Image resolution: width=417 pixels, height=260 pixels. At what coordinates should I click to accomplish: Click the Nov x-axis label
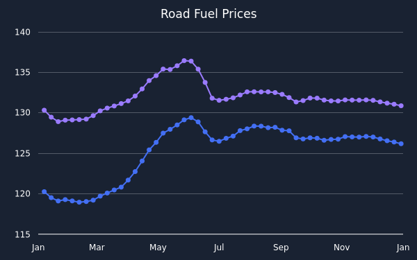(342, 248)
